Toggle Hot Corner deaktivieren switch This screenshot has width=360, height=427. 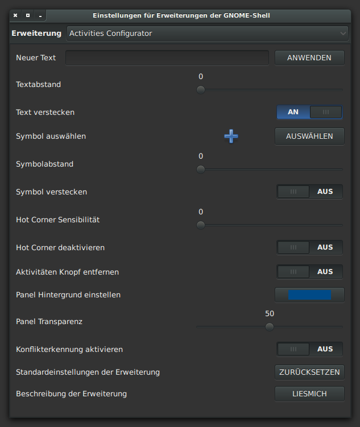(x=309, y=247)
